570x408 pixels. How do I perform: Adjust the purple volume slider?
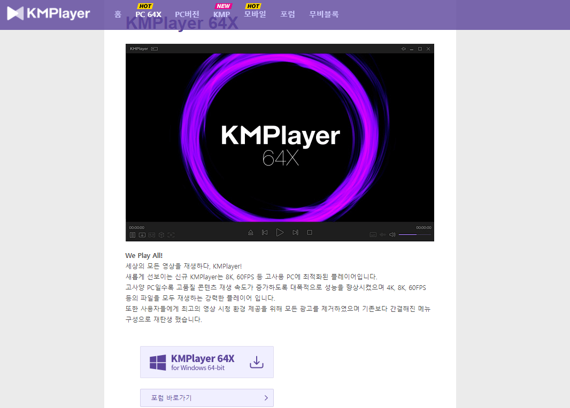[x=415, y=235]
